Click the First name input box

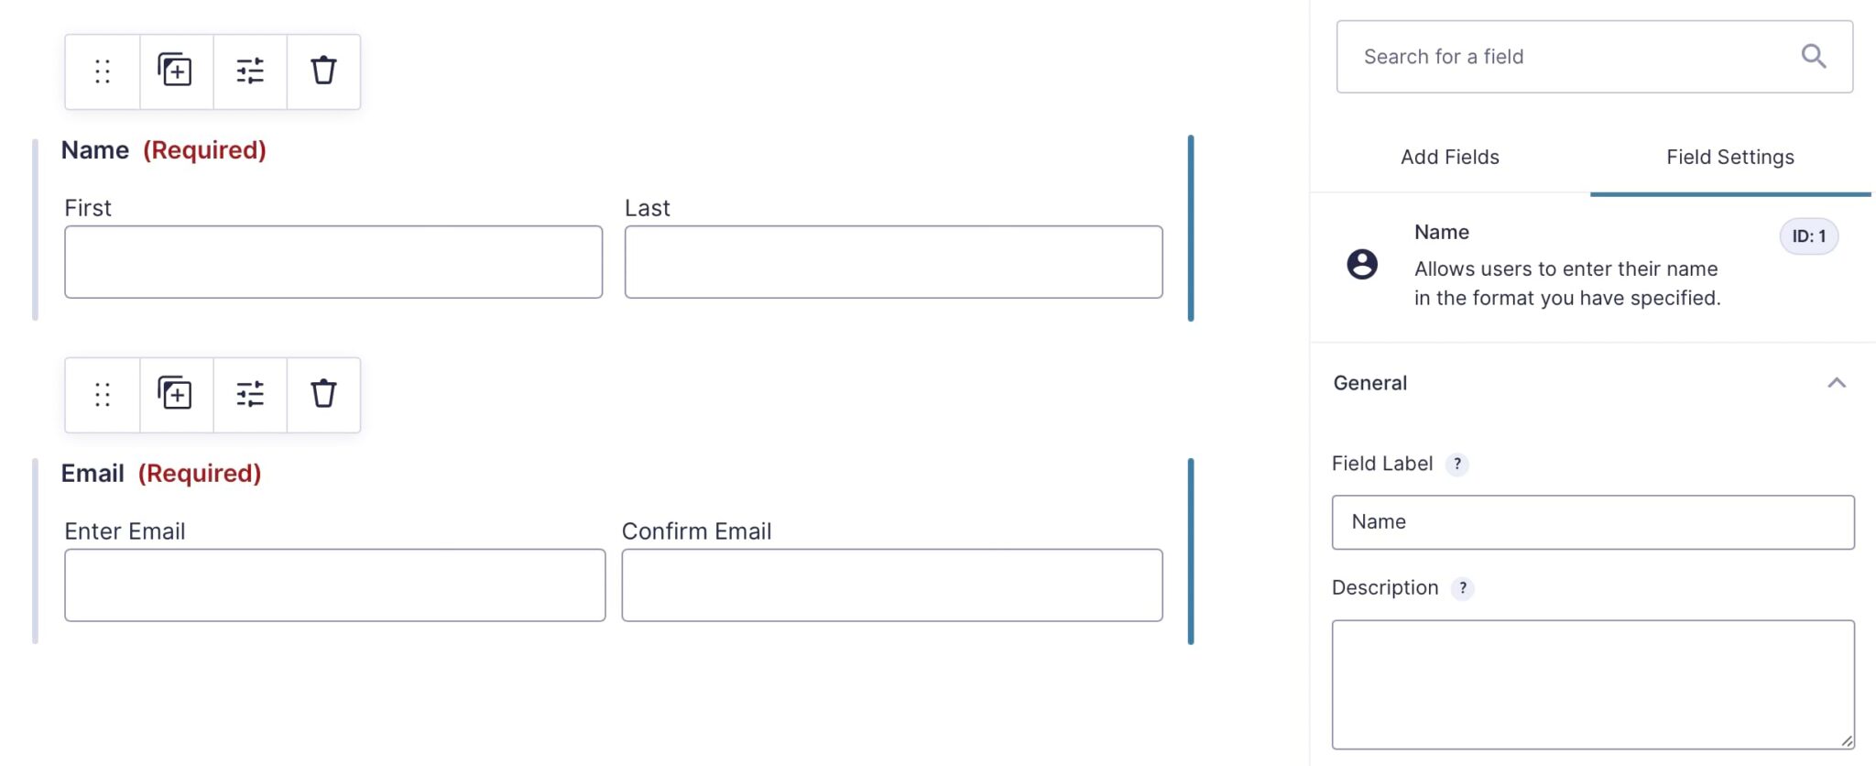point(333,261)
